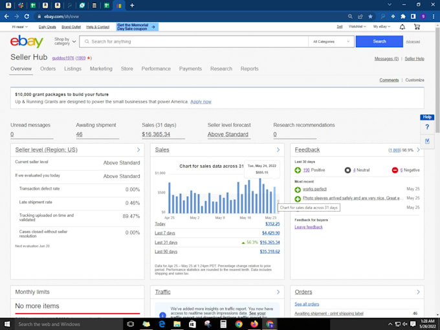Switch to the Research tab
The image size is (440, 330).
221,69
